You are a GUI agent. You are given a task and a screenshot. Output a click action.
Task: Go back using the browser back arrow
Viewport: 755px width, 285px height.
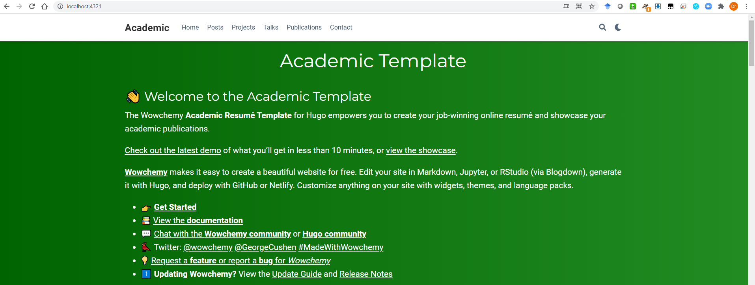(x=7, y=6)
